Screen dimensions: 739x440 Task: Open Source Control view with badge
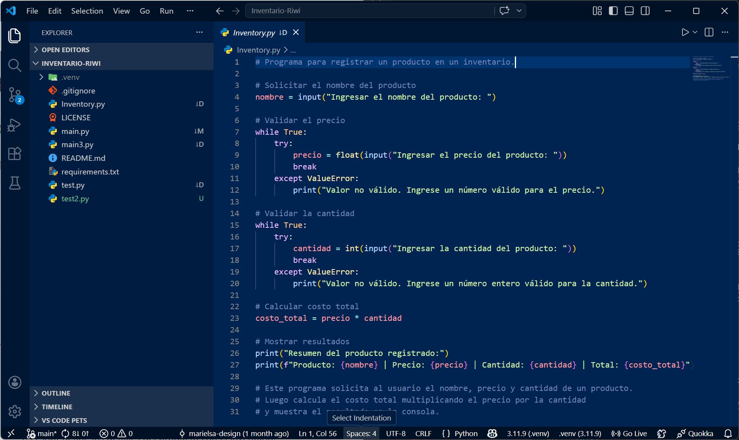tap(14, 95)
